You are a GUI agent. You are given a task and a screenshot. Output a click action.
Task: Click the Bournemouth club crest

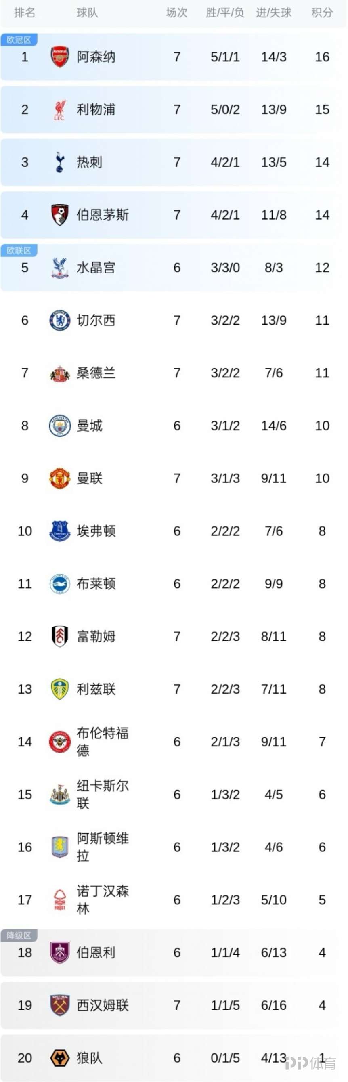(x=60, y=215)
